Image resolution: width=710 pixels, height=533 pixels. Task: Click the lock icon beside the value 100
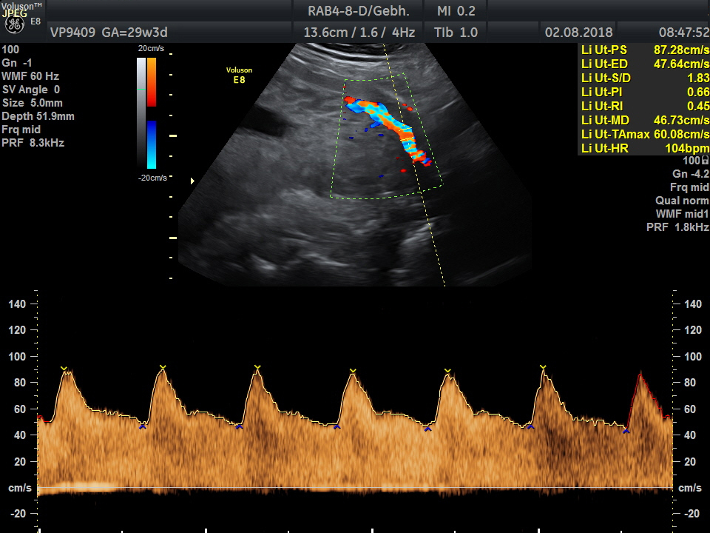click(x=705, y=160)
